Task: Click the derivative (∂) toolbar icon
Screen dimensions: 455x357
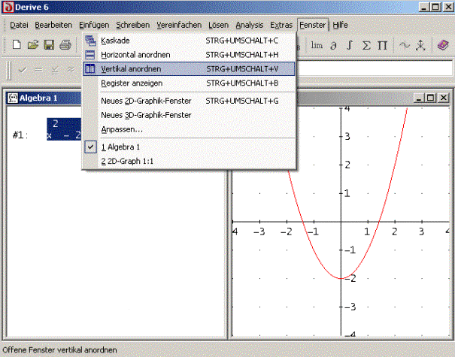Action: pos(334,46)
